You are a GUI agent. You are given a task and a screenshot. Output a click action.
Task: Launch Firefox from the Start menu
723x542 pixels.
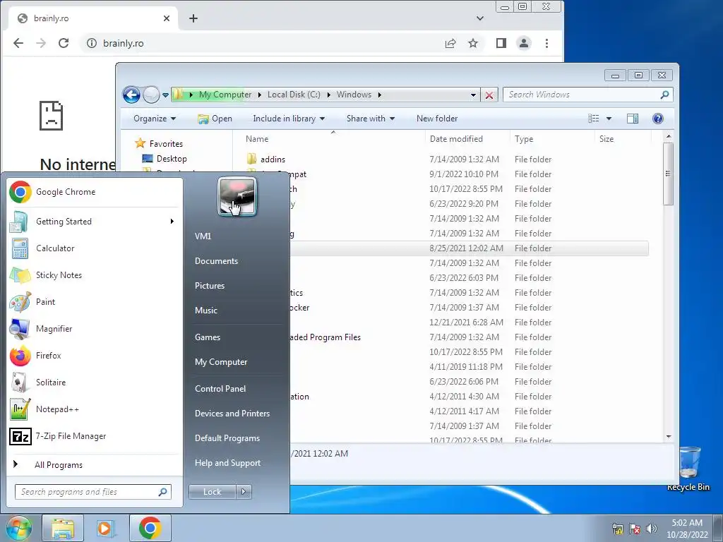(94, 356)
